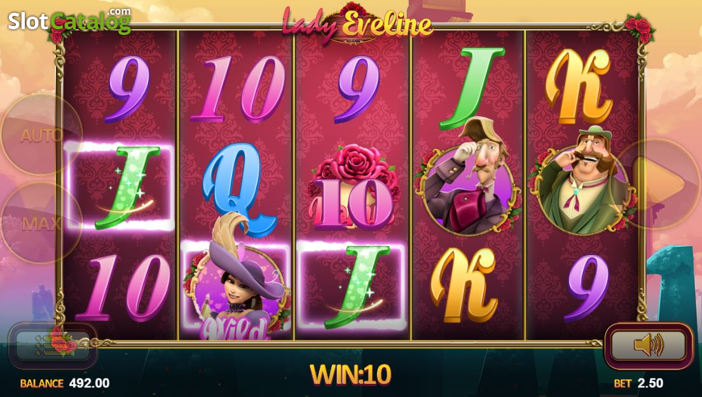Enable AUTO spin mode
Image resolution: width=702 pixels, height=397 pixels.
[41, 134]
